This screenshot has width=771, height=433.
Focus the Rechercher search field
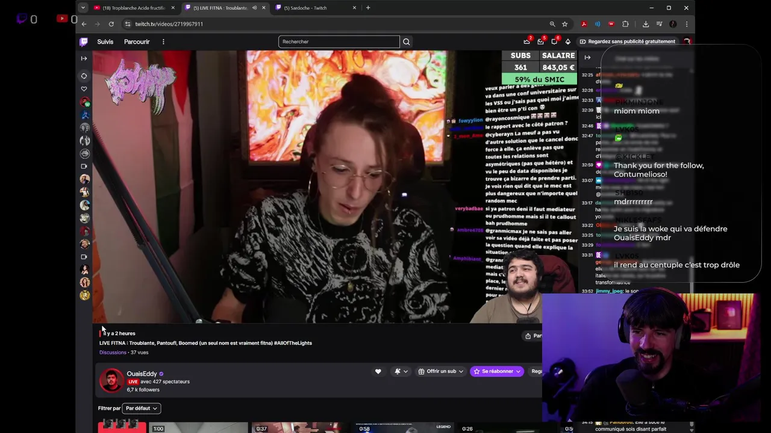click(339, 41)
